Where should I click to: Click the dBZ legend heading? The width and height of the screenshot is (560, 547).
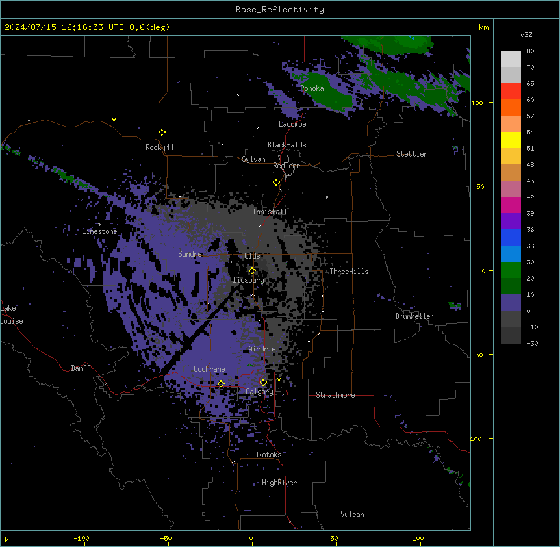(526, 34)
